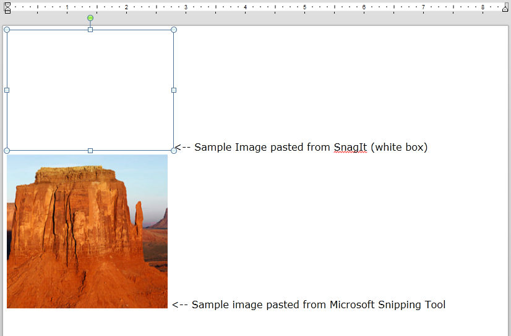The width and height of the screenshot is (511, 336).
Task: Click the top-middle square resize handle
Action: click(x=90, y=30)
